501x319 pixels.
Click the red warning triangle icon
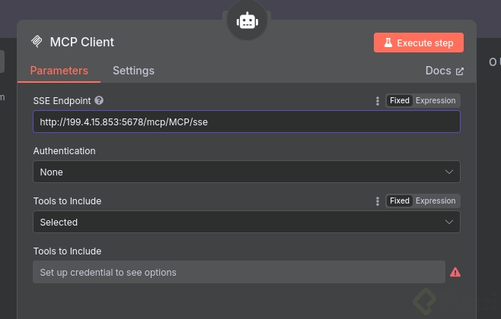455,272
